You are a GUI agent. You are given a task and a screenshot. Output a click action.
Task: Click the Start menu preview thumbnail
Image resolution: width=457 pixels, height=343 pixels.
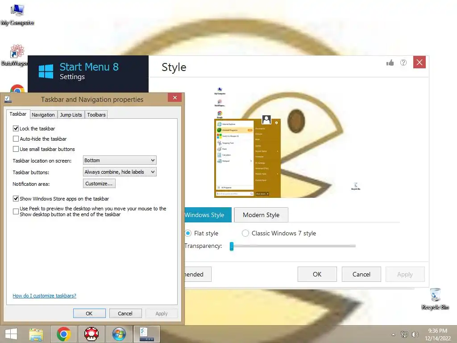click(x=247, y=158)
